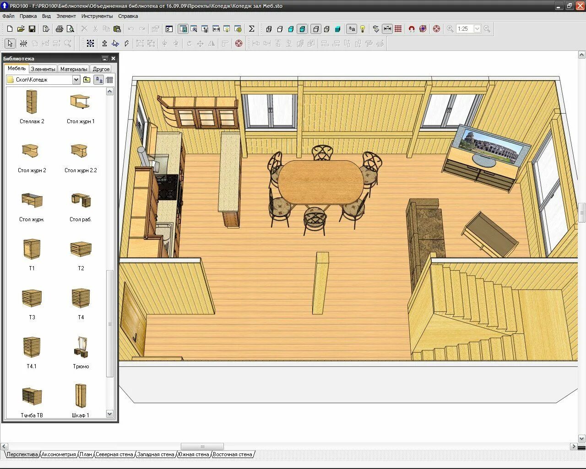Toggle dimensions display button
The width and height of the screenshot is (586, 469).
(x=387, y=29)
